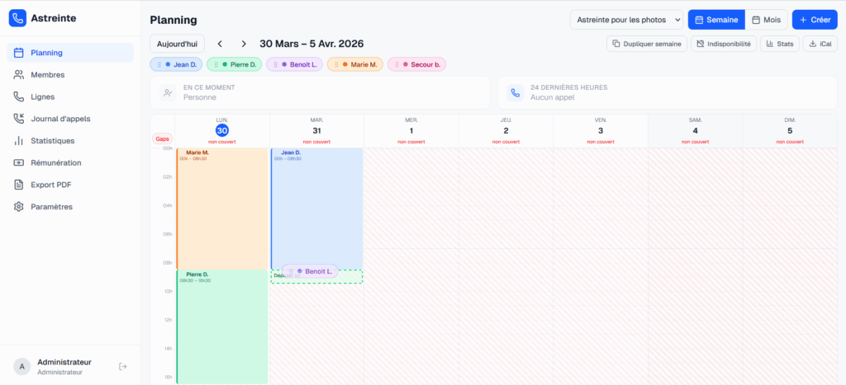
Task: Click the Paramètres gear icon
Action: tap(19, 207)
